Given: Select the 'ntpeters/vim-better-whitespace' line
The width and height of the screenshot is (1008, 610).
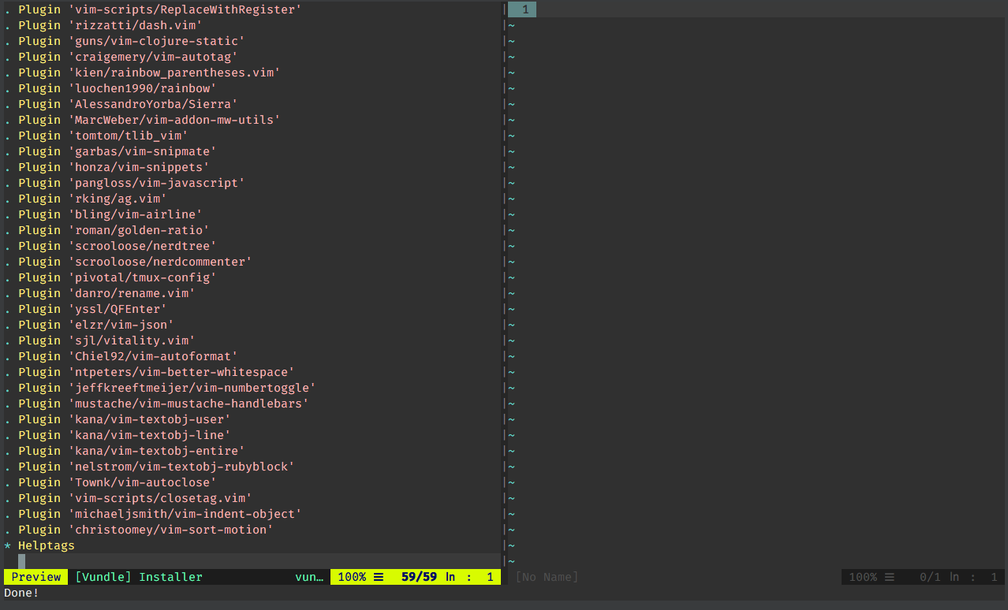Looking at the screenshot, I should coord(149,372).
